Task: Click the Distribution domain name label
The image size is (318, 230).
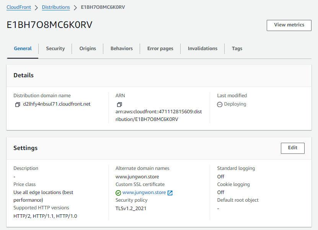Action: pos(42,96)
